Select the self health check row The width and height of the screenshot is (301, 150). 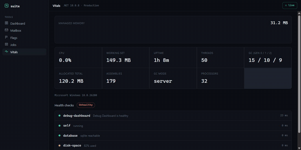(x=173, y=125)
